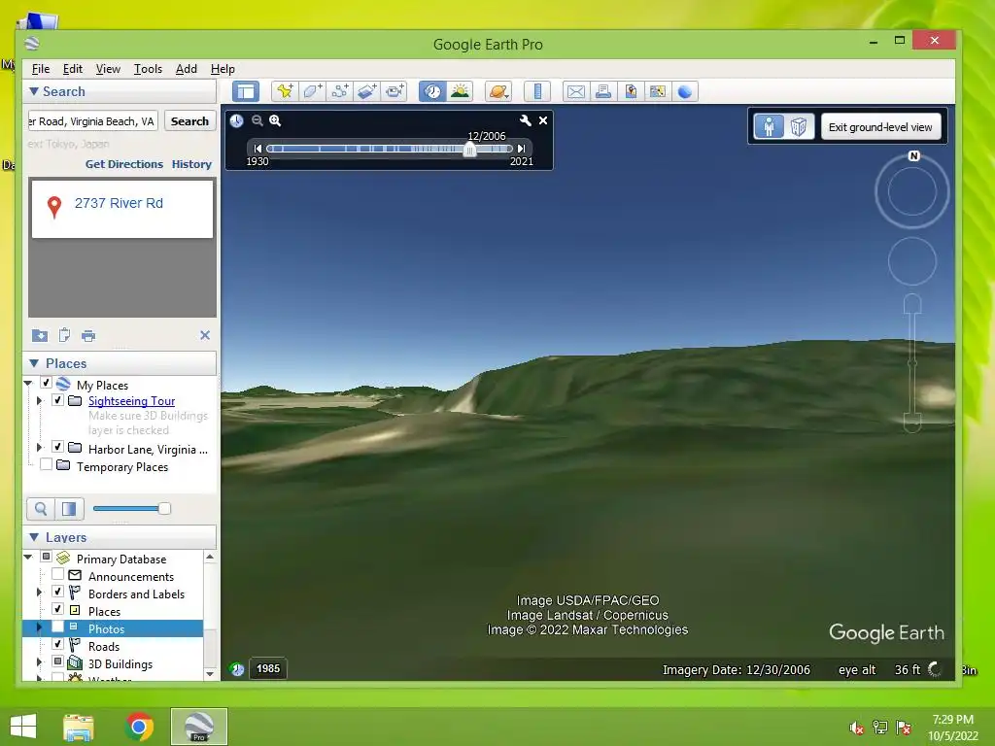Record a tour
This screenshot has width=995, height=746.
point(395,91)
